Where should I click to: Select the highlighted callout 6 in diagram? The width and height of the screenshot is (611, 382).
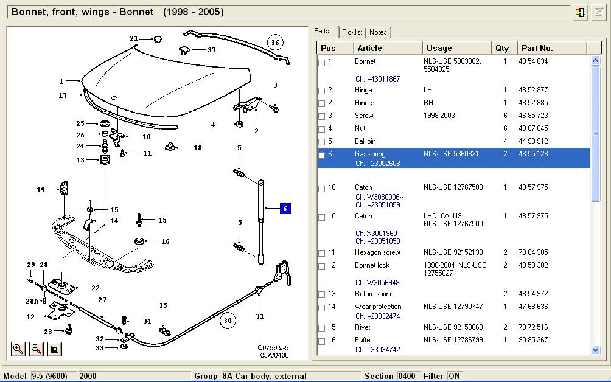tap(284, 209)
